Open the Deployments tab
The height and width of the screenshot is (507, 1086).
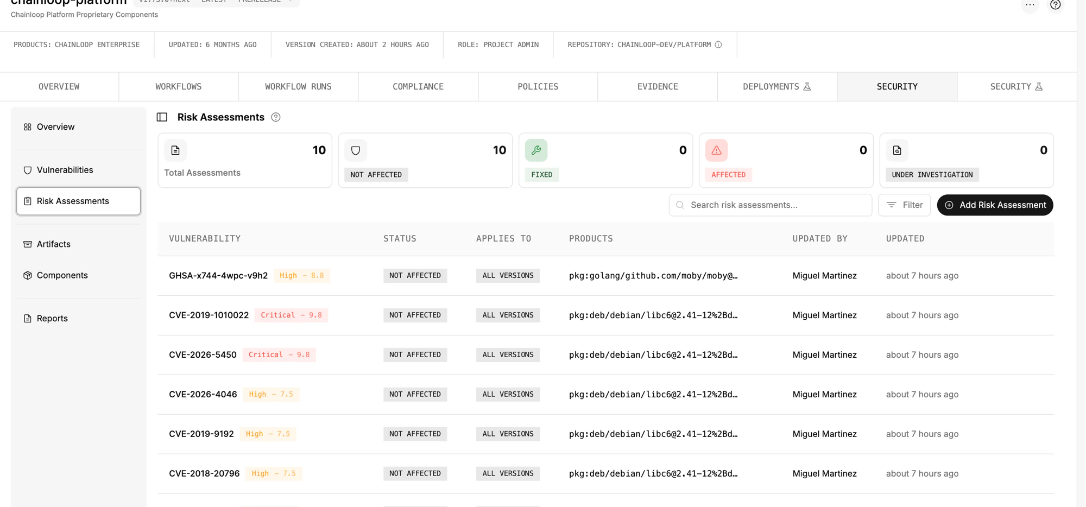coord(777,87)
